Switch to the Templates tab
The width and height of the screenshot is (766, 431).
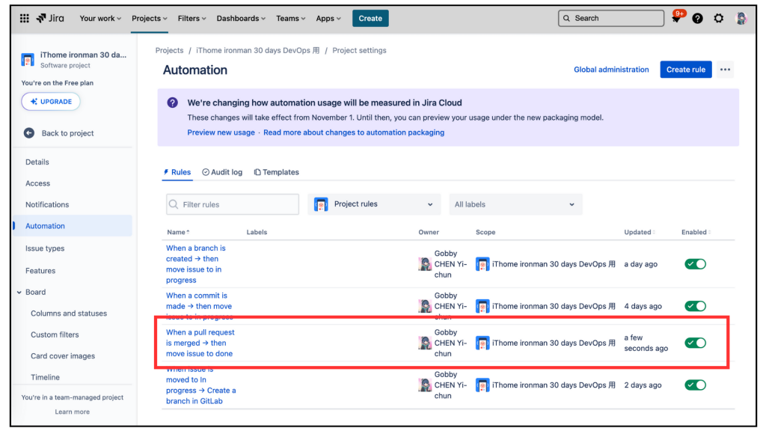click(277, 172)
